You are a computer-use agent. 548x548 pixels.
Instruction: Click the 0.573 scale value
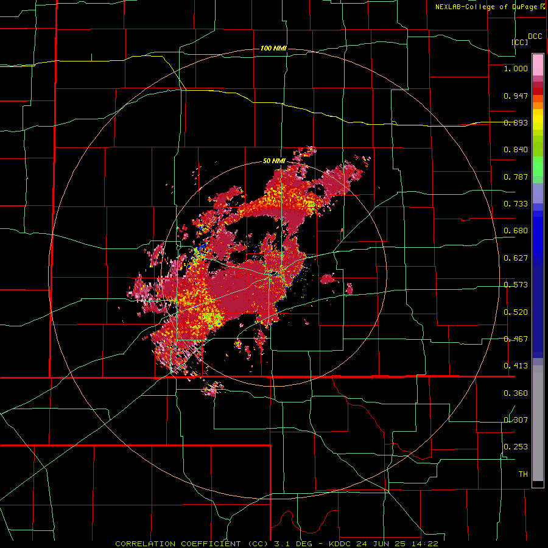[x=516, y=285]
